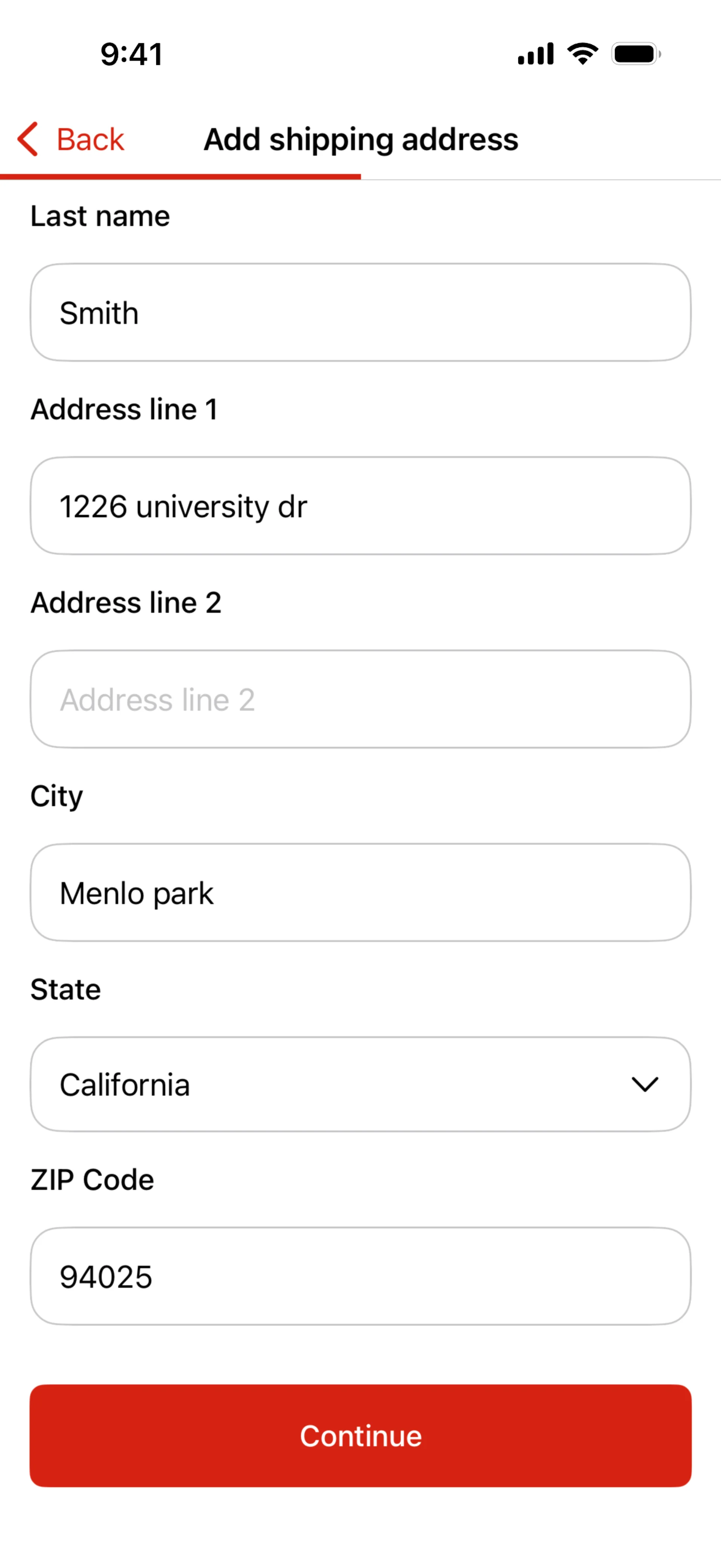
Task: Tap the State field label
Action: pos(66,990)
